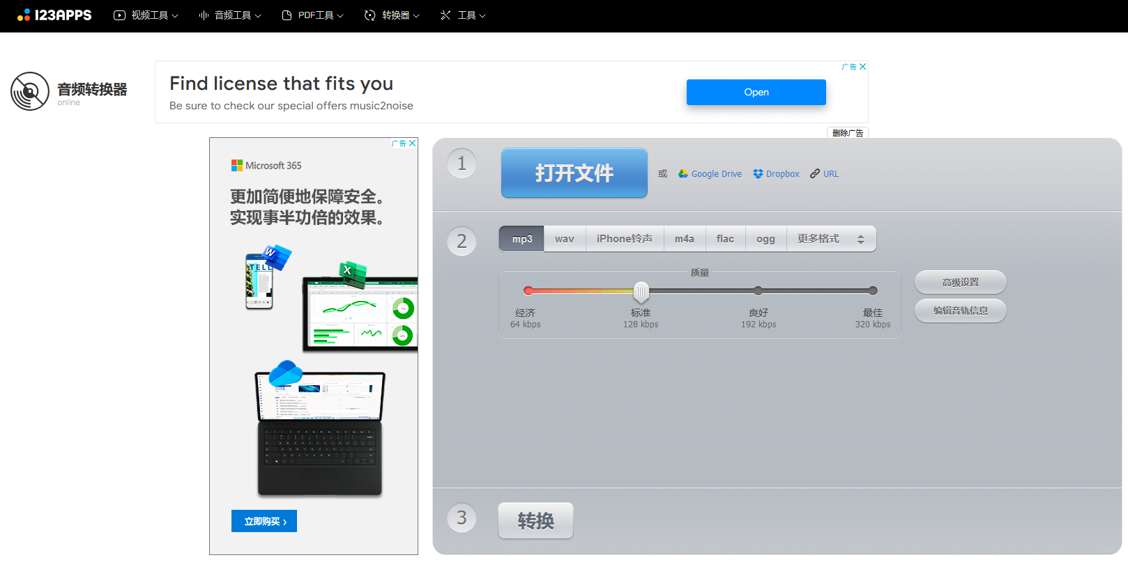Close the top banner ad
This screenshot has width=1128, height=569.
[863, 67]
